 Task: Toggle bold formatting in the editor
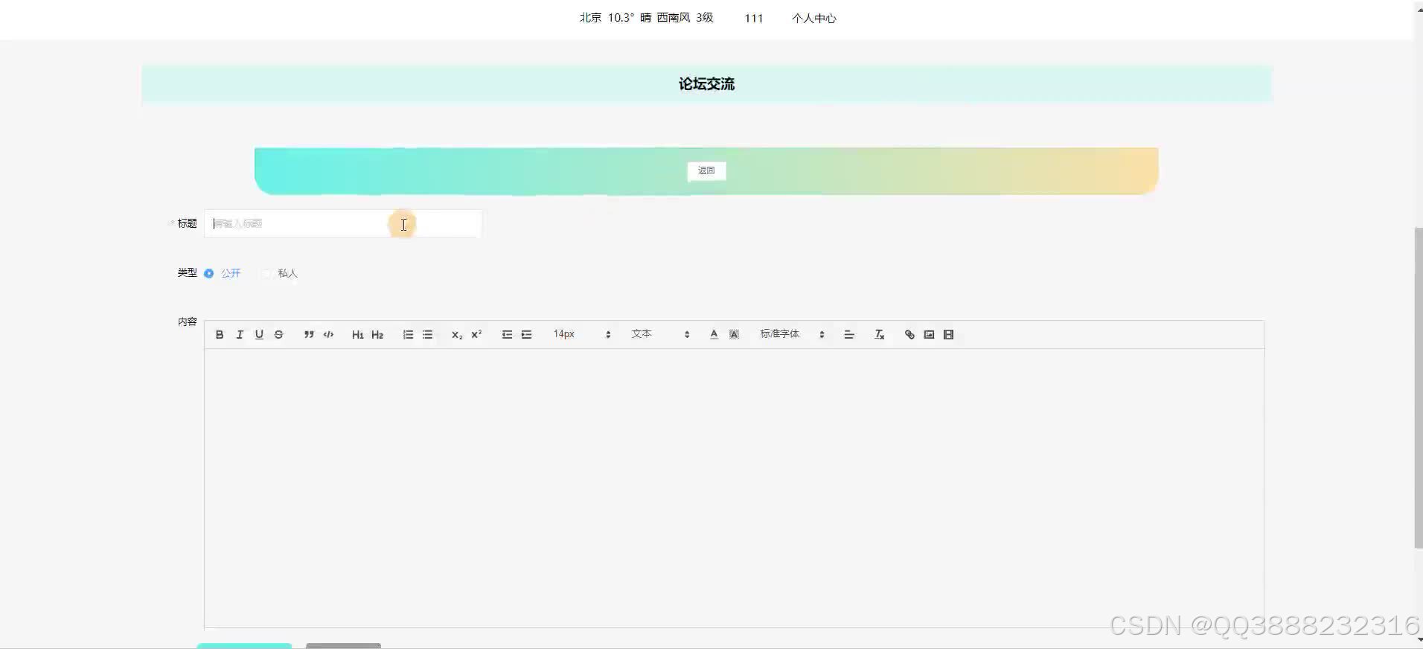(220, 335)
